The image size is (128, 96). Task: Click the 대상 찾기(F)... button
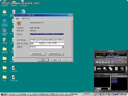(38, 54)
